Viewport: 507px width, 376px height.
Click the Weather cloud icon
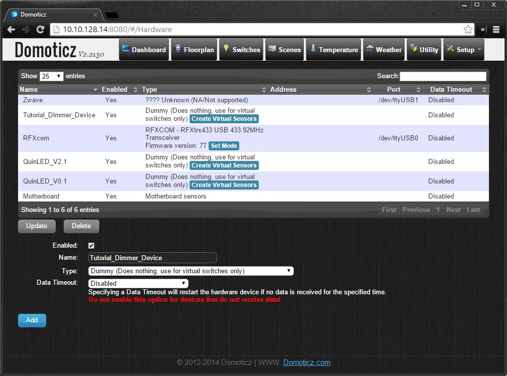point(370,49)
